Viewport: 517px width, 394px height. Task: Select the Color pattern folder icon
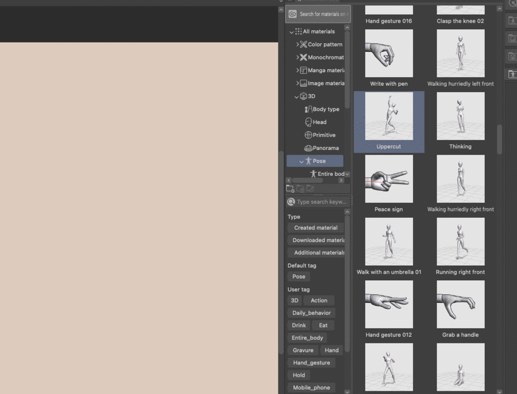pos(303,44)
